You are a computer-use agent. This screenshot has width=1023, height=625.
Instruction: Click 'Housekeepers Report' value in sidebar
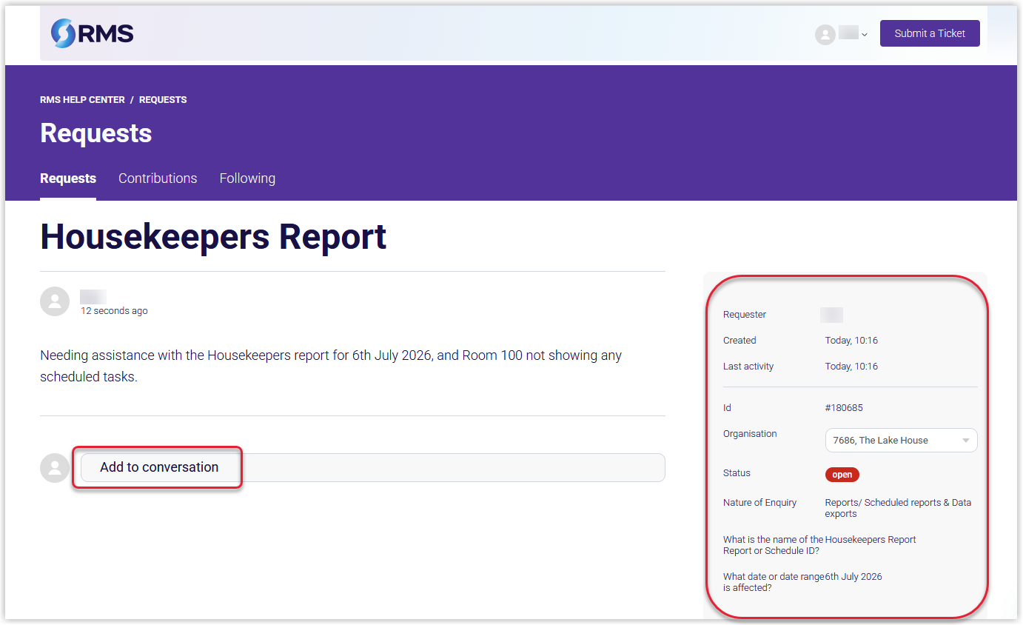click(x=871, y=539)
